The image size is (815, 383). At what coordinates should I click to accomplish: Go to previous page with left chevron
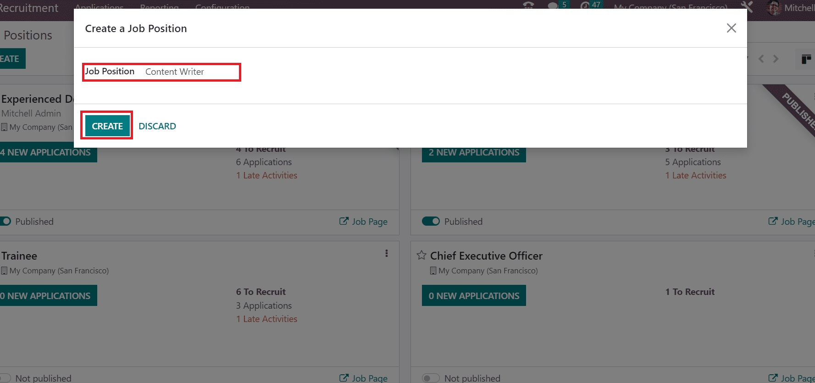[x=761, y=59]
